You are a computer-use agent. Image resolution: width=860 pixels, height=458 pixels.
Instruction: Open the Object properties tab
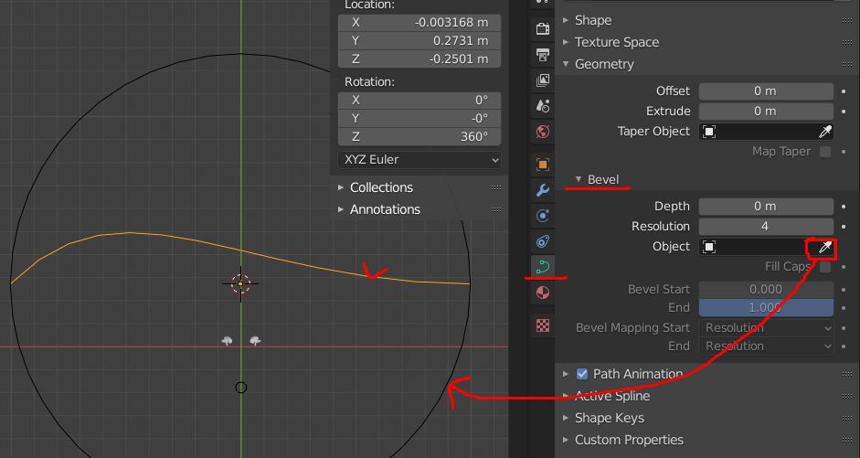coord(543,164)
